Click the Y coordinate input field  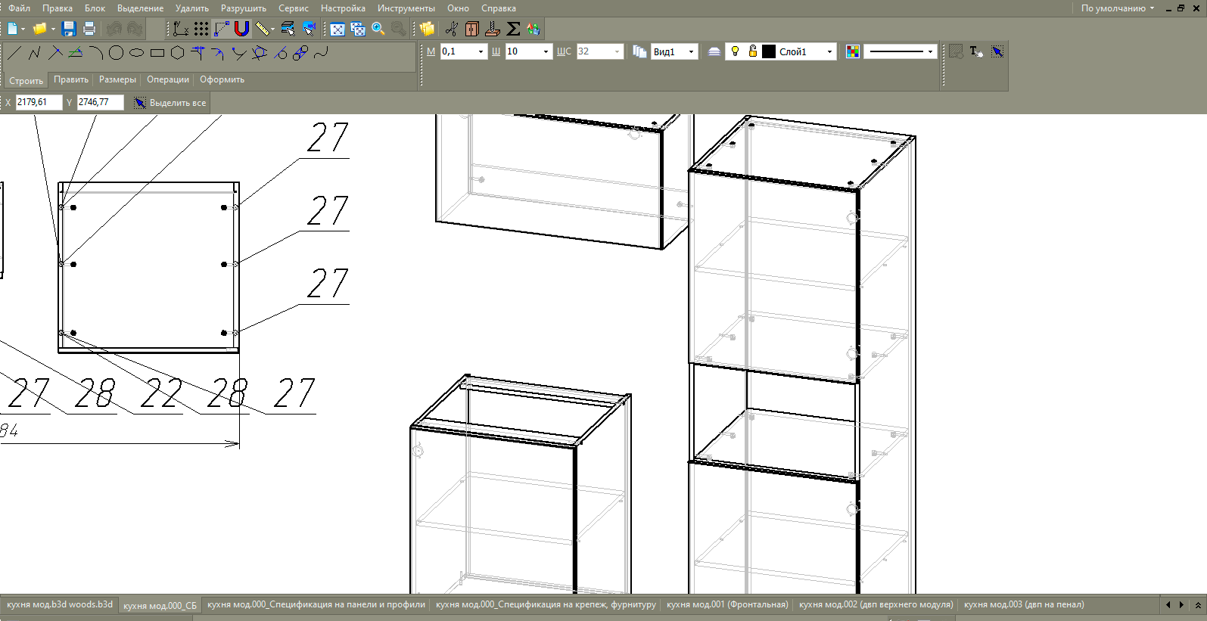pos(100,102)
